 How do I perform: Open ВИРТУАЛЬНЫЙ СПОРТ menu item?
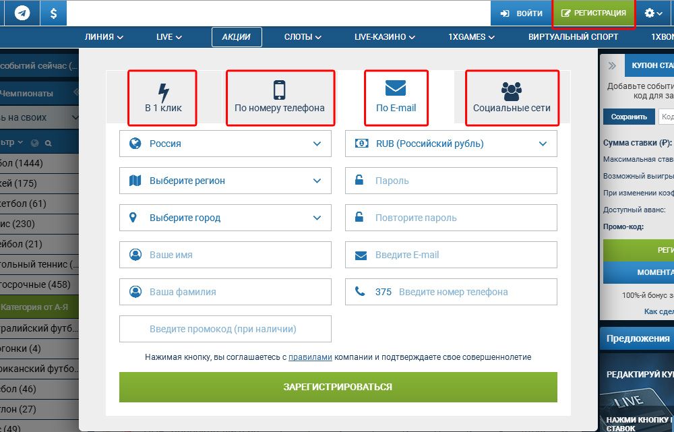(573, 37)
